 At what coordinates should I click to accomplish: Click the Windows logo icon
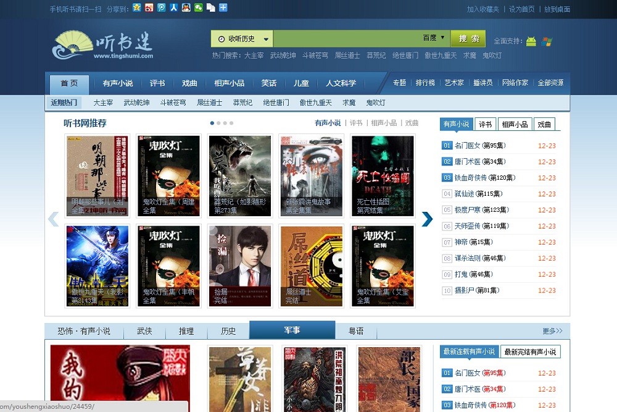(x=547, y=41)
